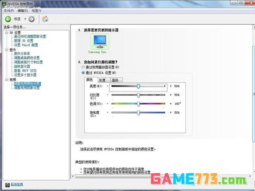255x191 pixels.
Task: Click the 视频 category label
Action: (x=13, y=79)
